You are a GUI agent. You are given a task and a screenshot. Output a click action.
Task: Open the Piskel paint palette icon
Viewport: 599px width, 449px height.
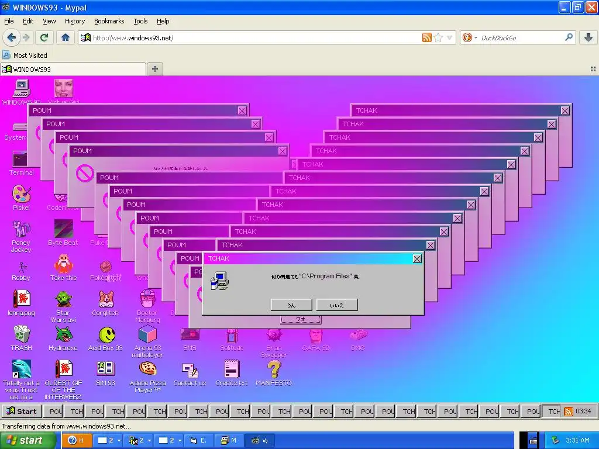point(22,194)
